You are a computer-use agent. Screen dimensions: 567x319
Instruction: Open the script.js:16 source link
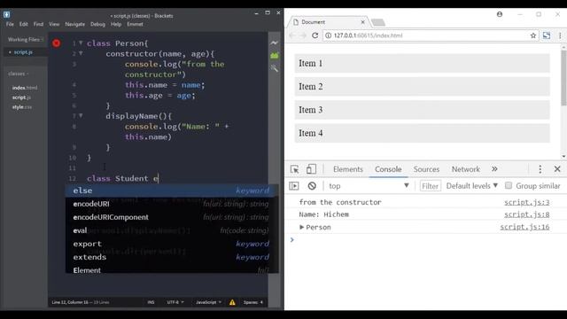(x=524, y=227)
